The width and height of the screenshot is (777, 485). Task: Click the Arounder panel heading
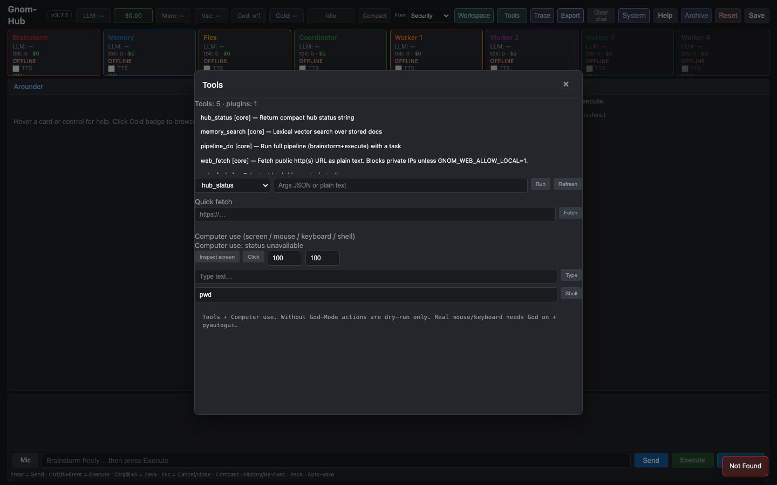coord(29,86)
